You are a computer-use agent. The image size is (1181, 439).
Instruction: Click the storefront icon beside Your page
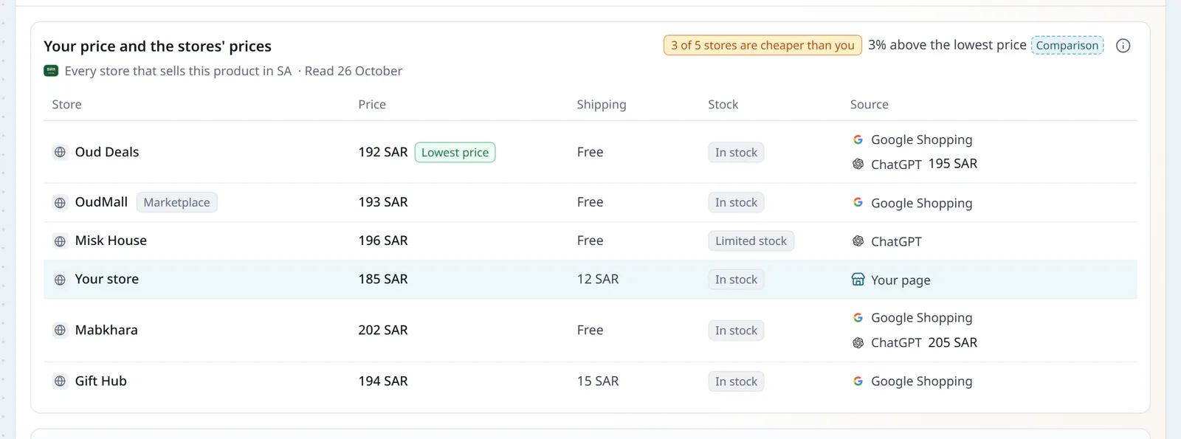pos(858,279)
